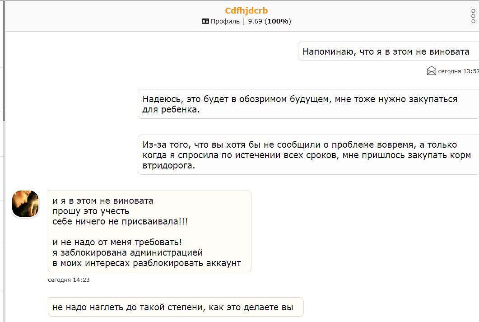The height and width of the screenshot is (322, 479).
Task: Click the line 'себе ничего не присваивала!!!'
Action: click(x=120, y=221)
